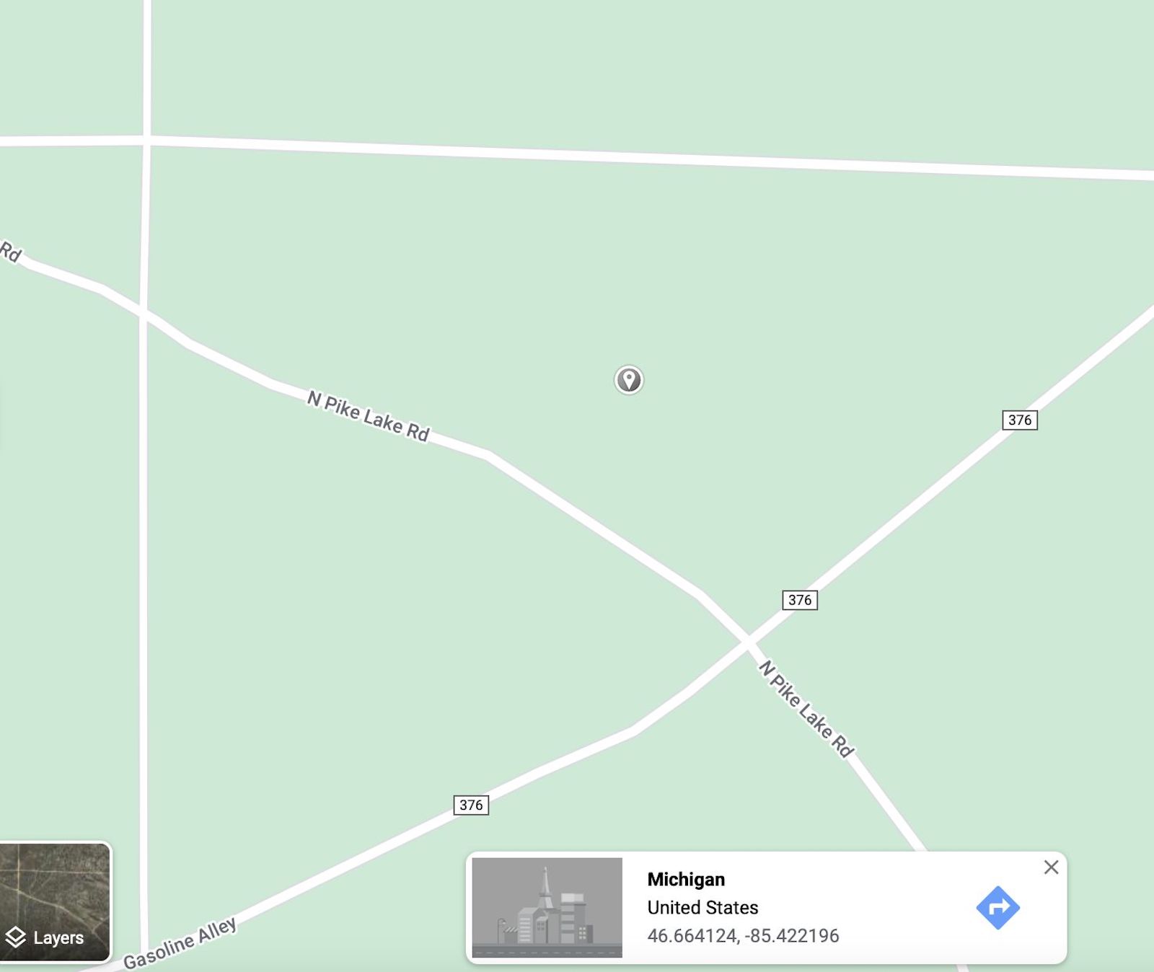Click the United States text line
Screen dimensions: 1154x972
(702, 907)
